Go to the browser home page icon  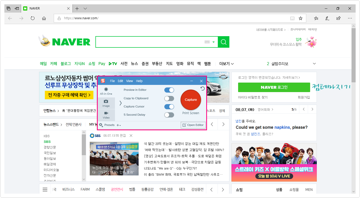(x=44, y=18)
